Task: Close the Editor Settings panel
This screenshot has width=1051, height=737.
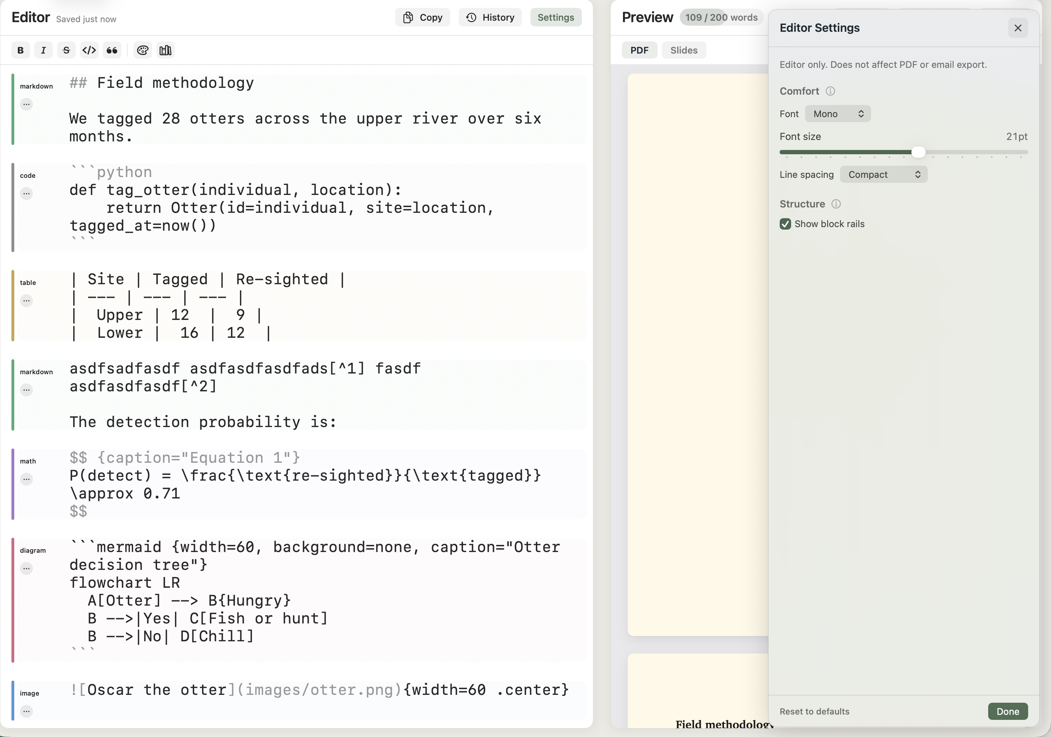Action: click(1018, 28)
